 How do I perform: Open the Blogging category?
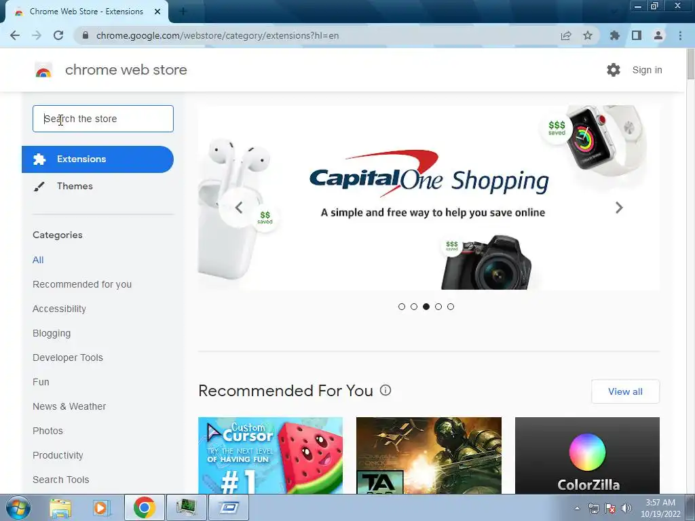click(x=52, y=333)
